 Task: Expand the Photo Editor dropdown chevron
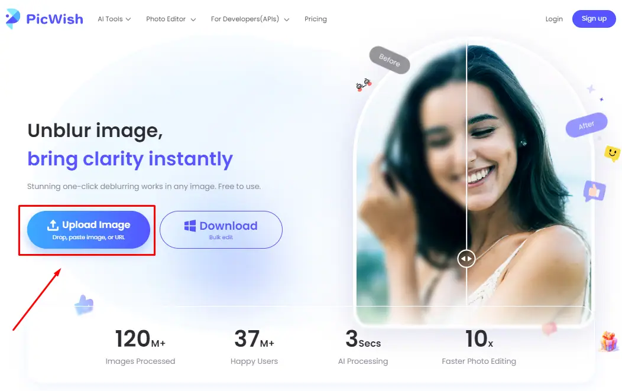(x=193, y=19)
